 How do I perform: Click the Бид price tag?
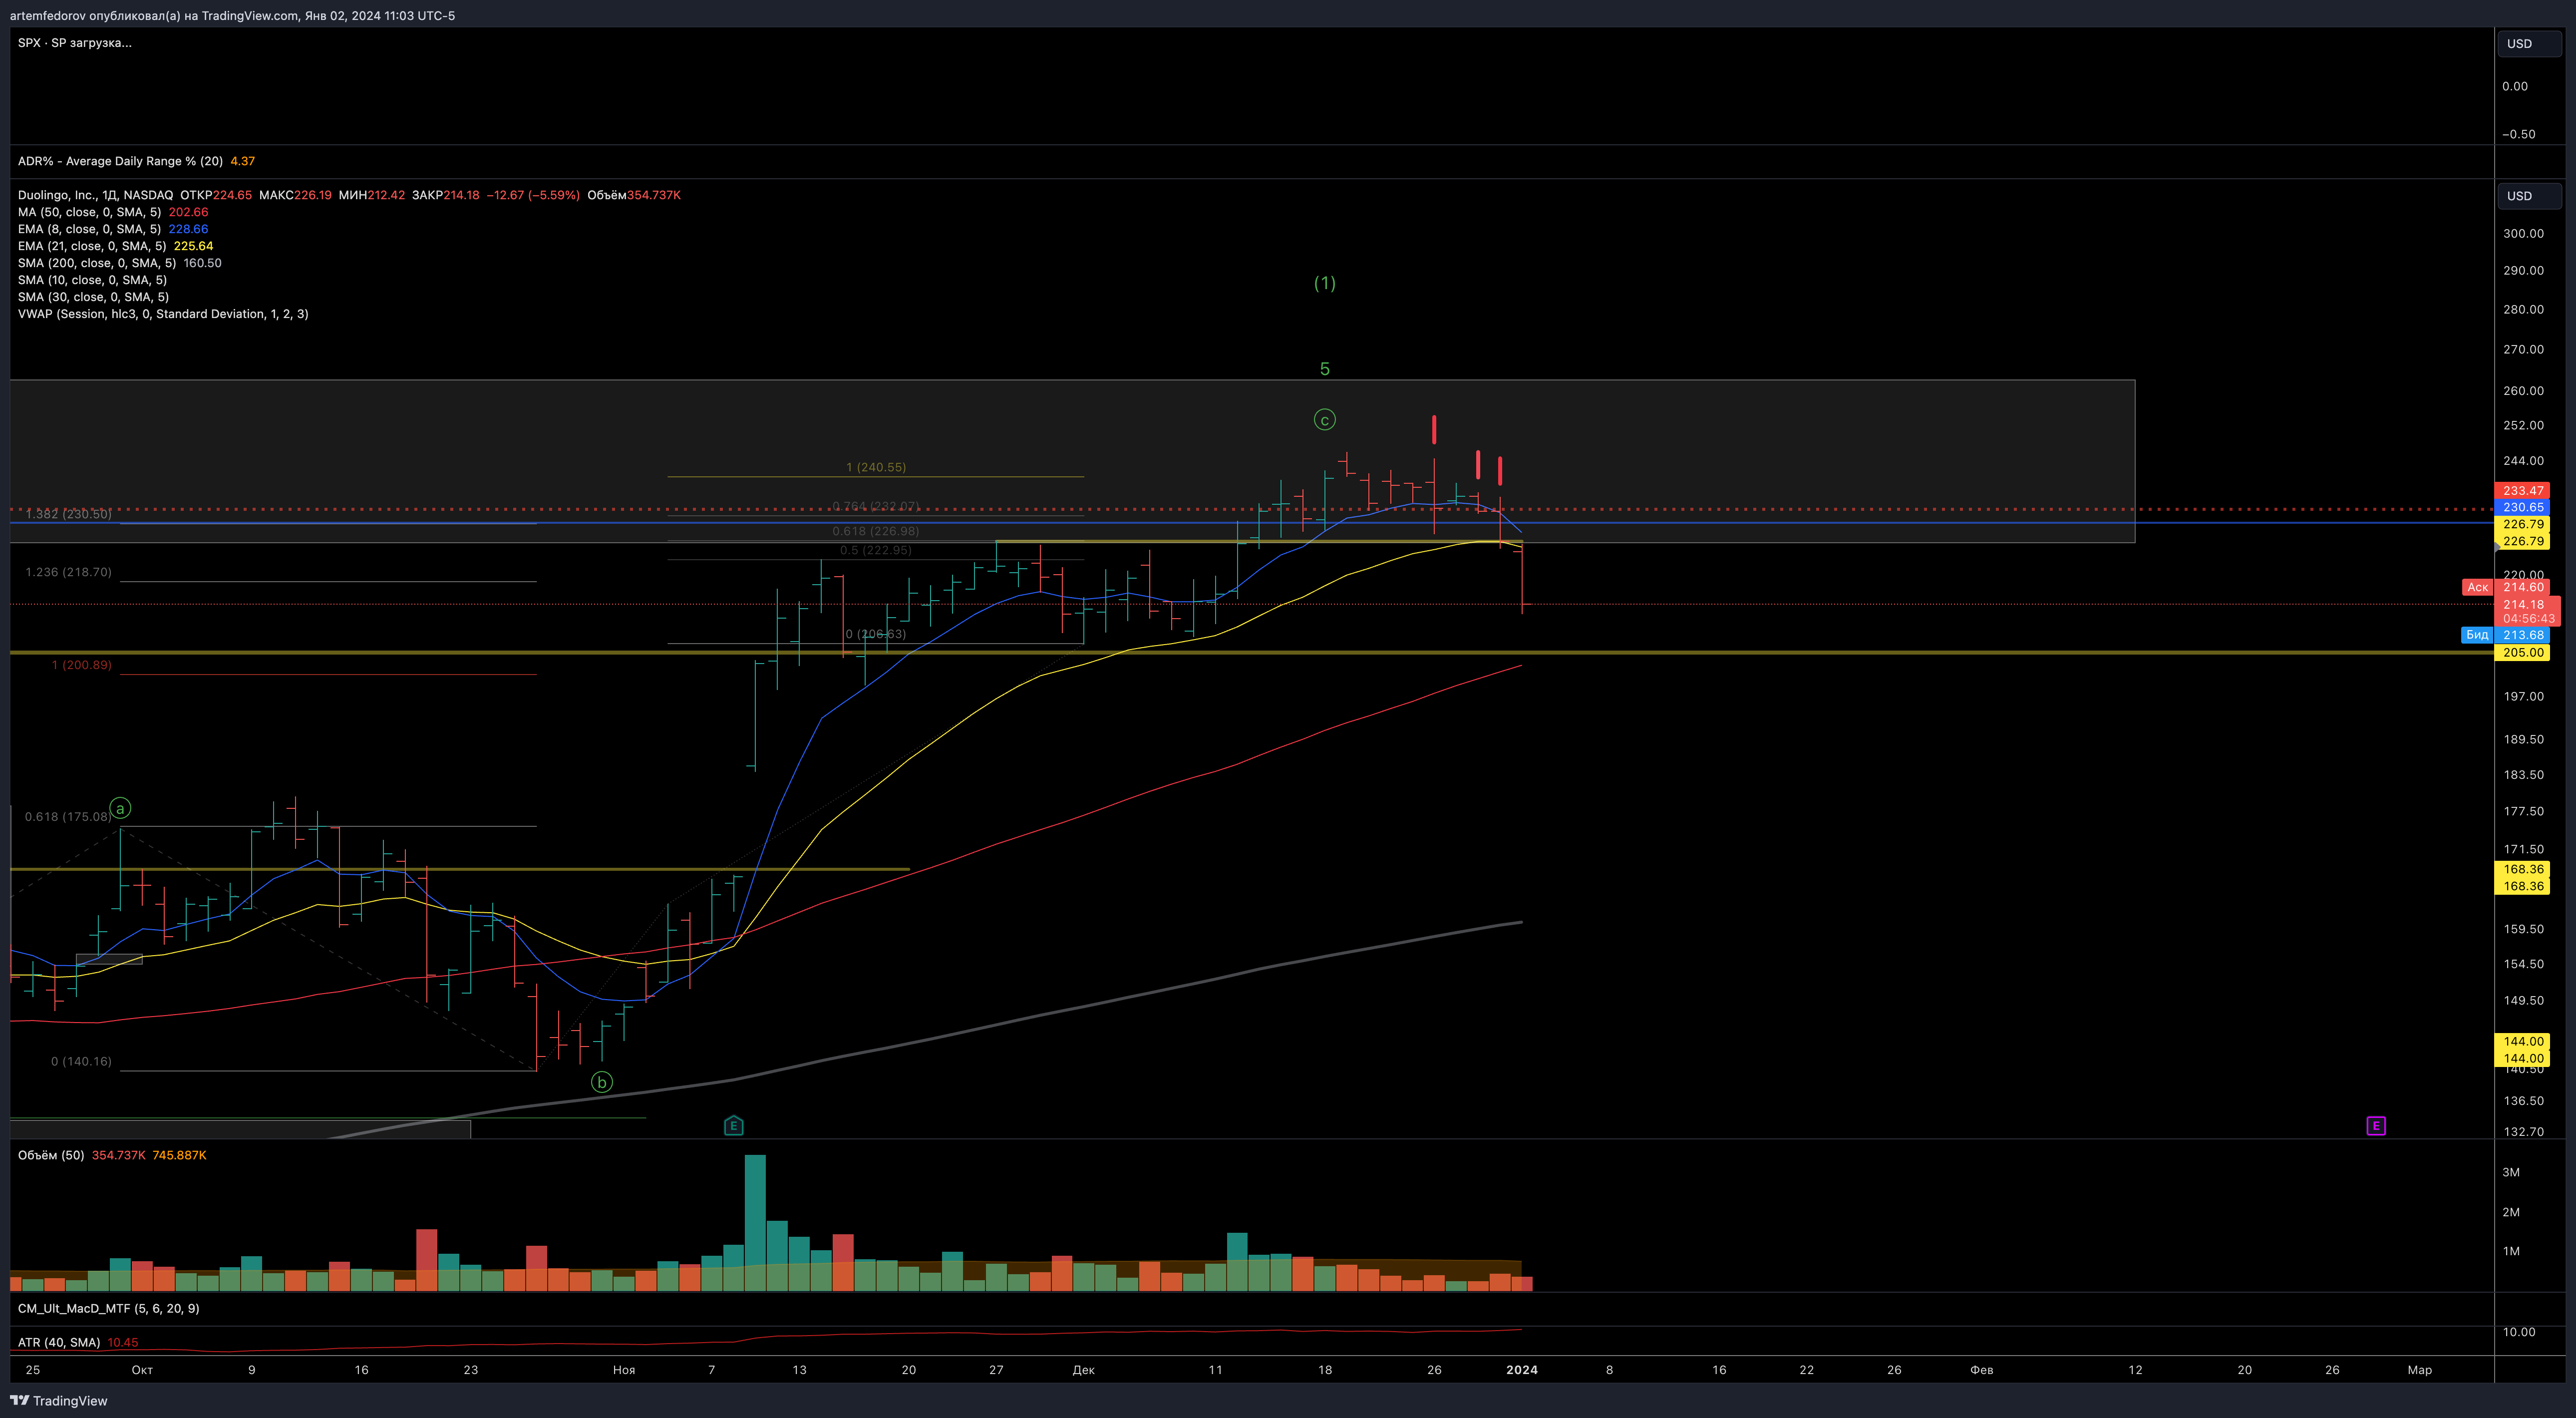click(2477, 635)
